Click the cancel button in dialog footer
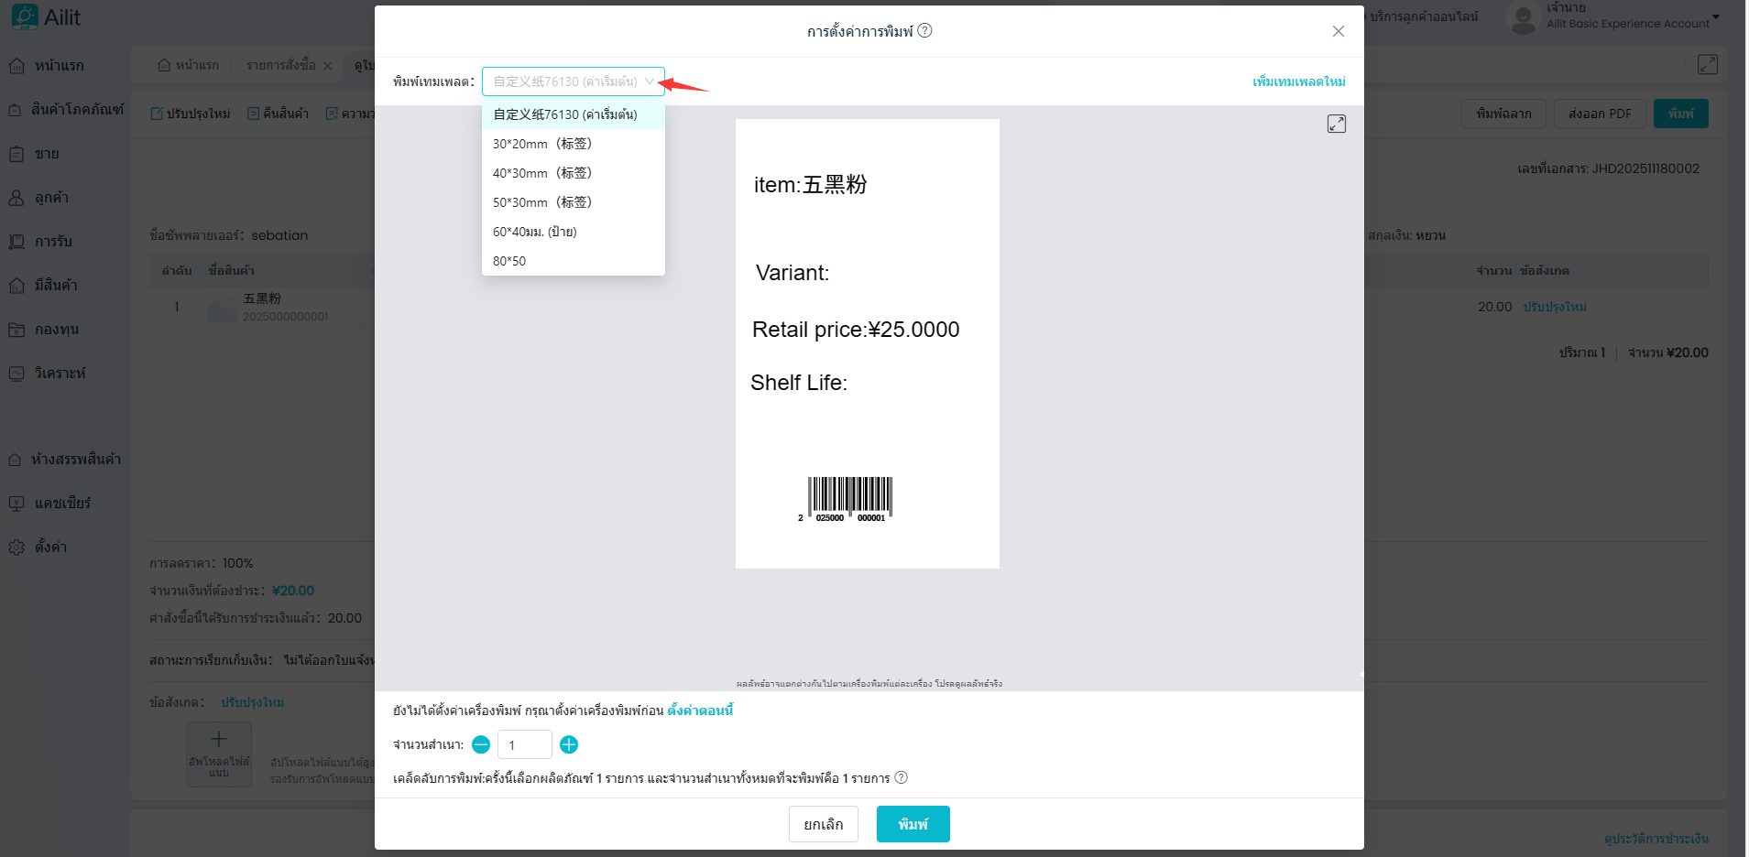This screenshot has width=1749, height=857. pyautogui.click(x=823, y=824)
